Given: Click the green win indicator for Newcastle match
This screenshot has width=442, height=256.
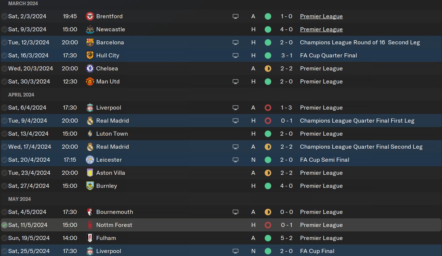Looking at the screenshot, I should 268,29.
